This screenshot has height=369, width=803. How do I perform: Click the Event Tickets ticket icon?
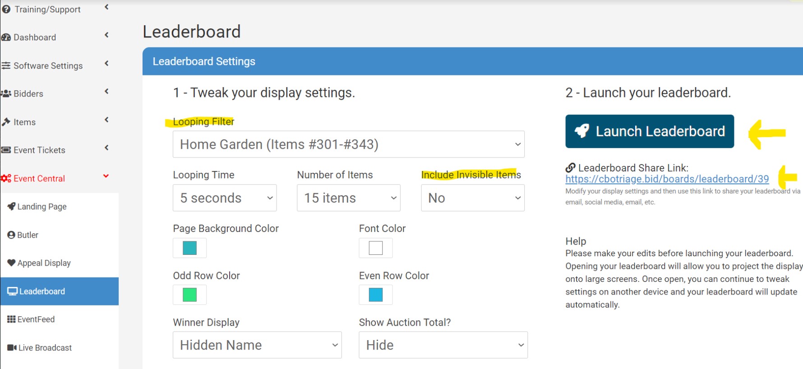point(6,150)
